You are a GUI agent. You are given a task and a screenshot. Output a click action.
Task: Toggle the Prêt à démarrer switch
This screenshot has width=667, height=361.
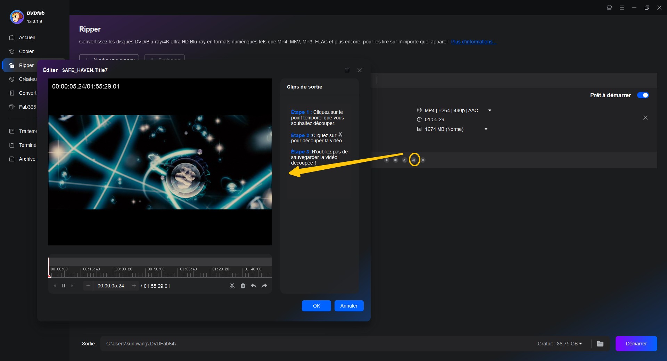[643, 95]
